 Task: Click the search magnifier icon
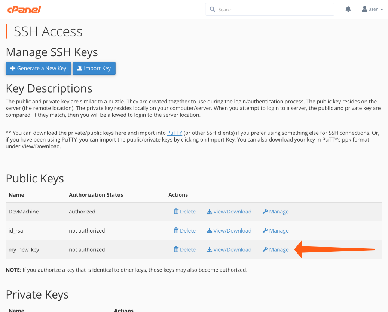click(212, 9)
